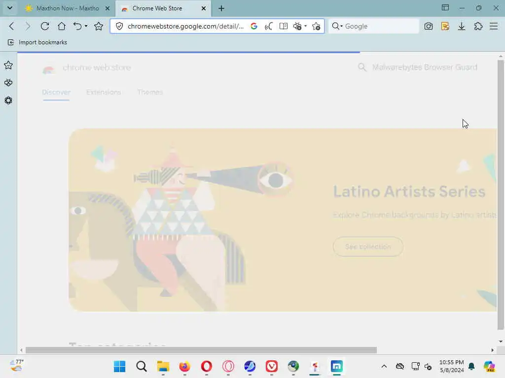
Task: Open the weather widget showing 77°
Action: coord(16,366)
